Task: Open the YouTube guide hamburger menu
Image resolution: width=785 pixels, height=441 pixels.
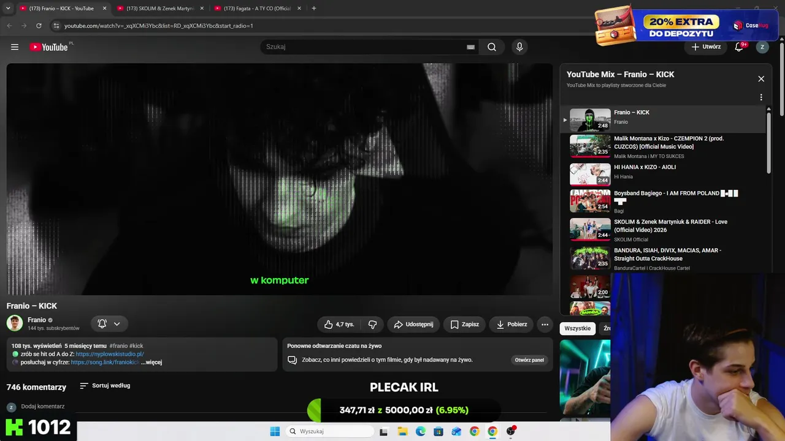Action: [15, 47]
